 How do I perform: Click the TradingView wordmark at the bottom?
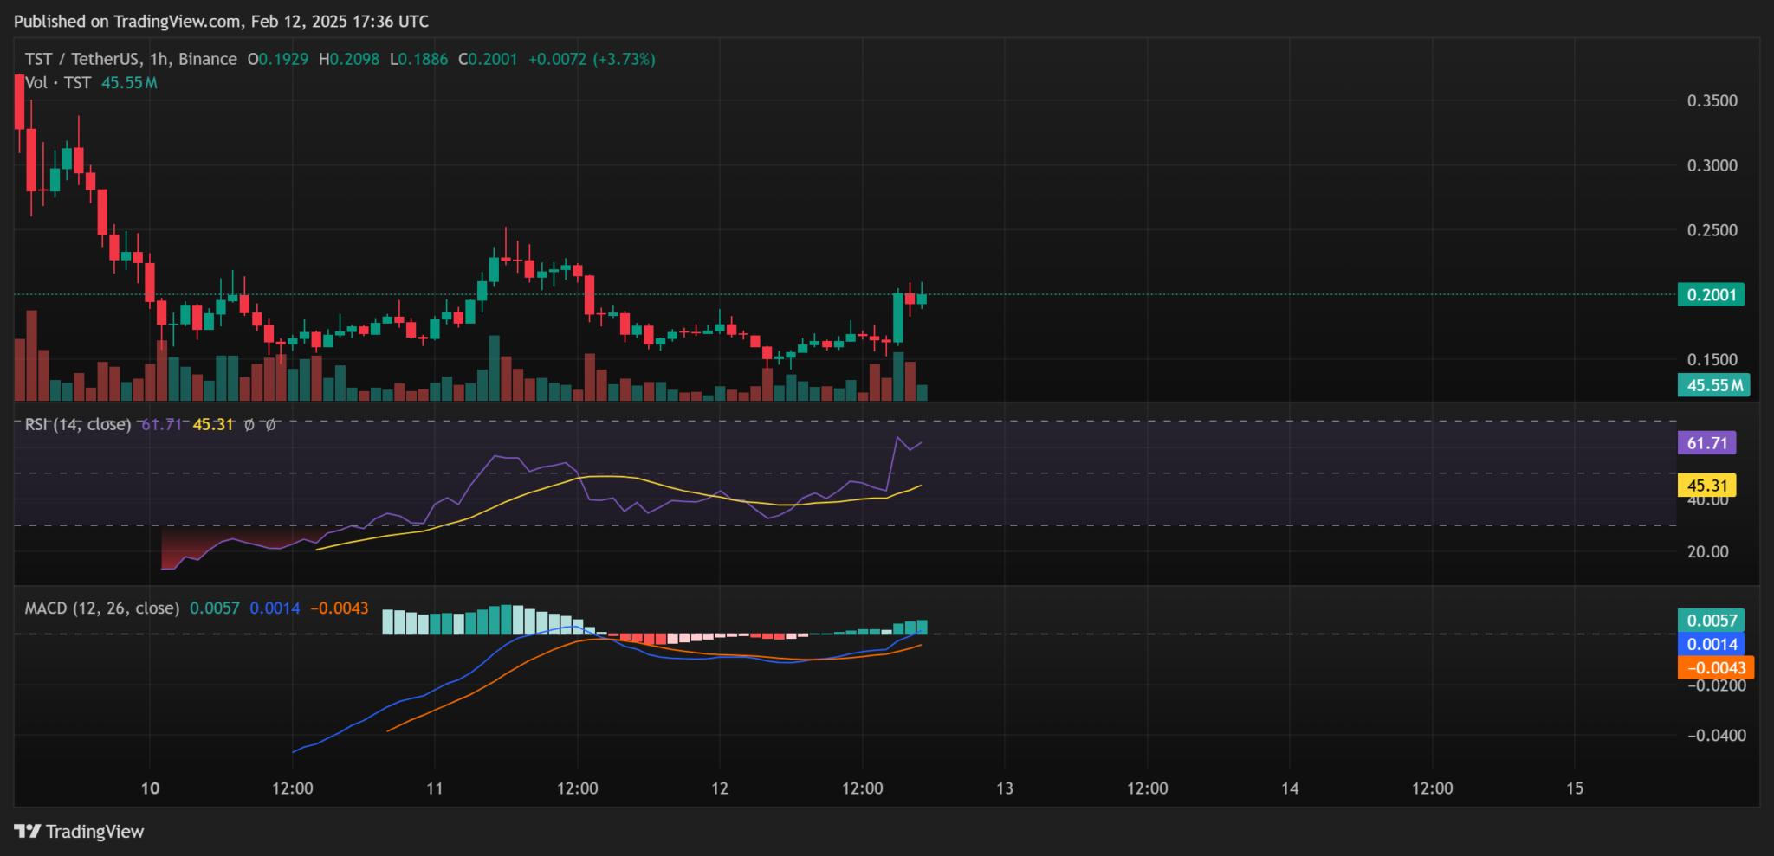pos(95,831)
